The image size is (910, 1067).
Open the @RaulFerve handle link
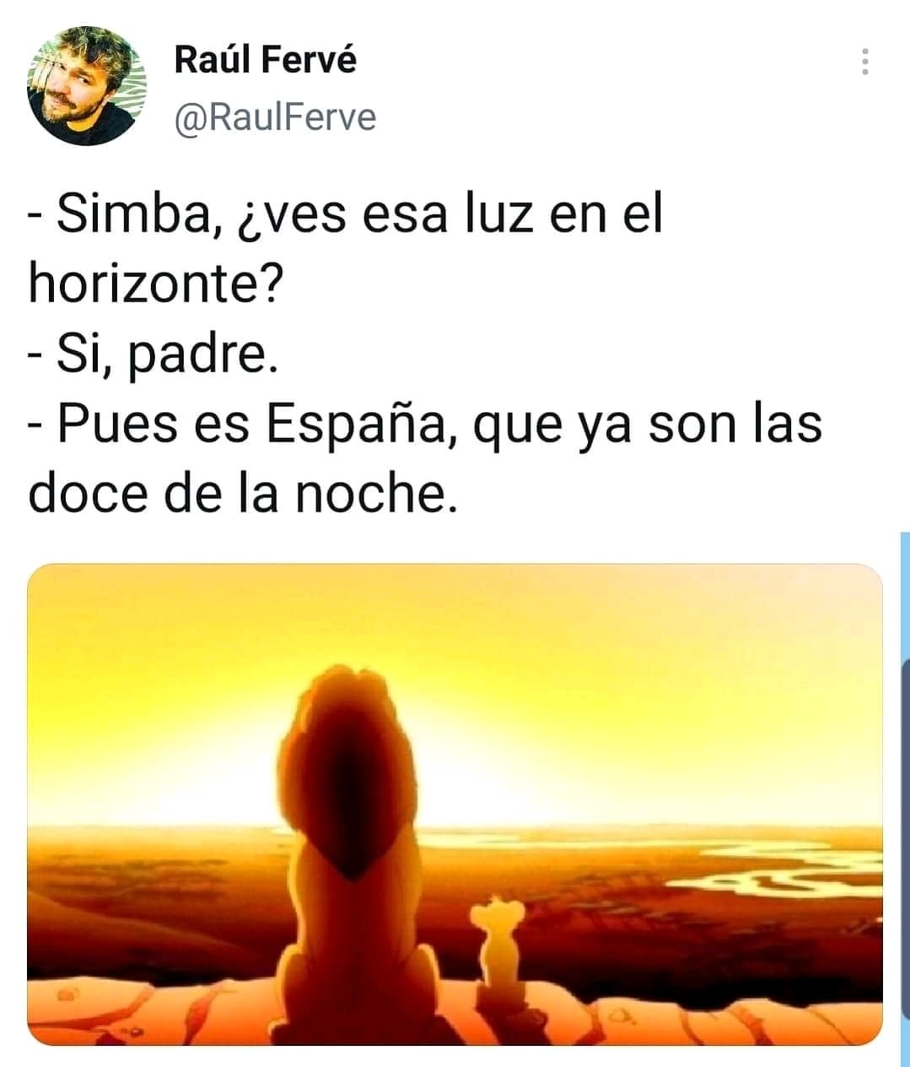pyautogui.click(x=275, y=116)
